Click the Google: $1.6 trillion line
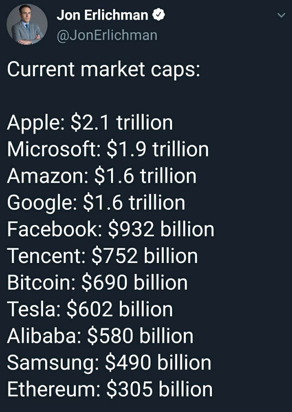Screen dimensions: 292x412 pos(96,203)
